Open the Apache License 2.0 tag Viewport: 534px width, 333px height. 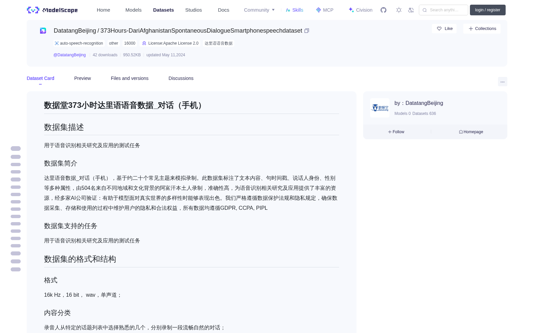tap(170, 43)
